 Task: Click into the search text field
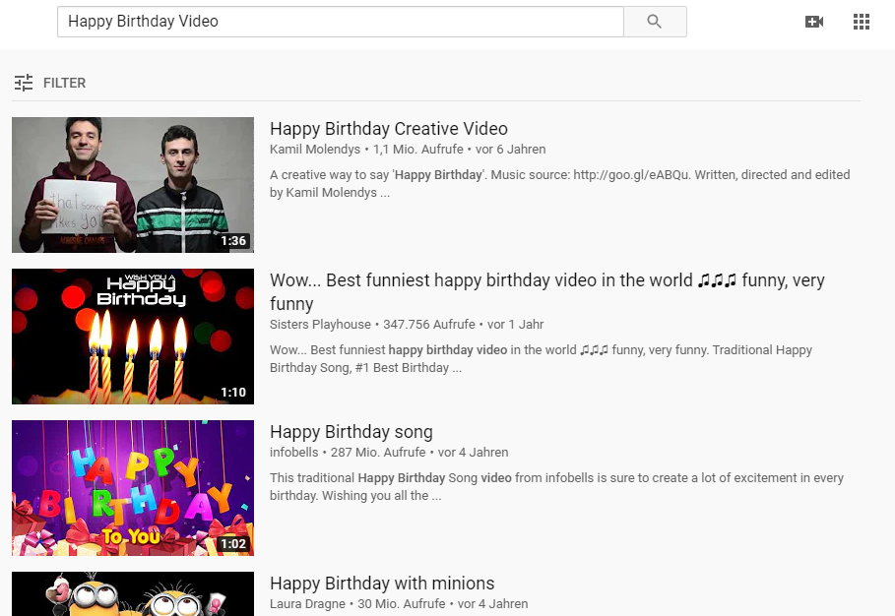340,22
